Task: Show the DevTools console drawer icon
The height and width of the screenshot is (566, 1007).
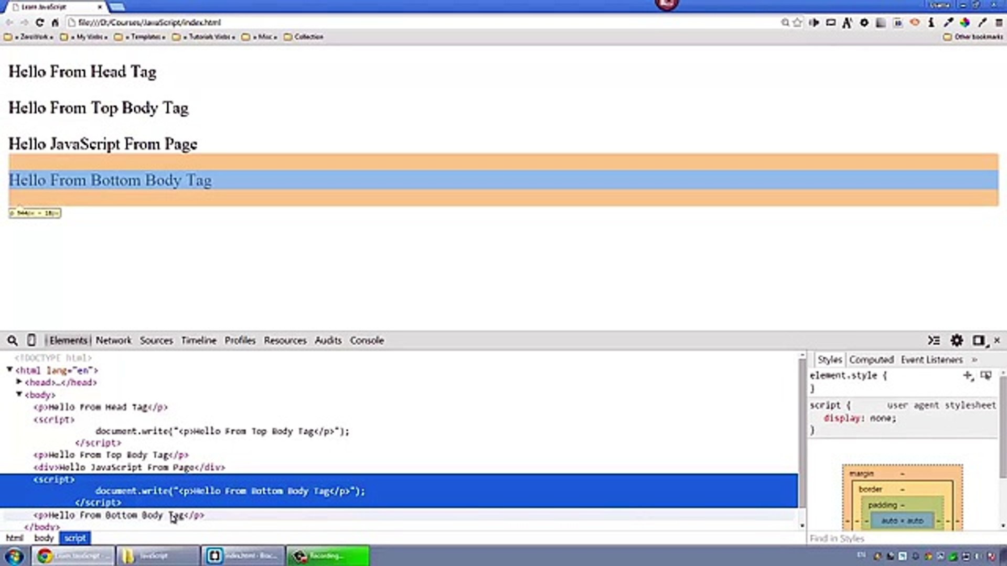Action: coord(934,341)
